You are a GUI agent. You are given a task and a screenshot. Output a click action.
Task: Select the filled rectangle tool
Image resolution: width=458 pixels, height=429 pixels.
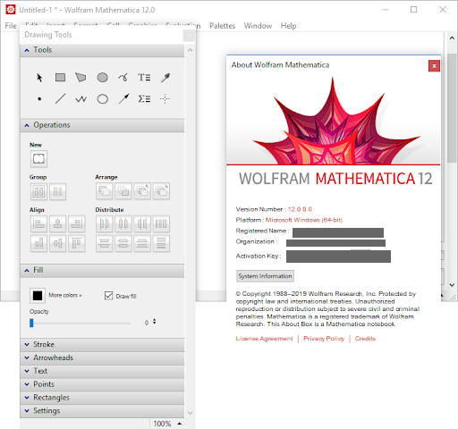click(x=60, y=78)
